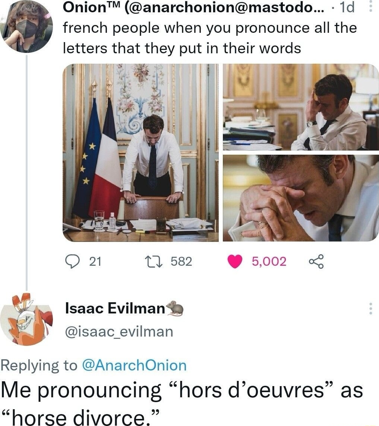The image size is (379, 426).
Task: Click the retweet arrows icon
Action: (x=154, y=261)
